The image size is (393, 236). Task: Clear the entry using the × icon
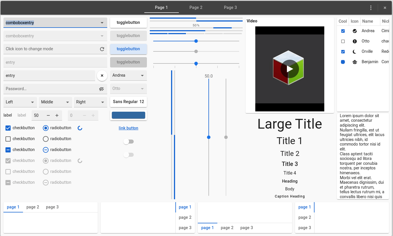(102, 76)
